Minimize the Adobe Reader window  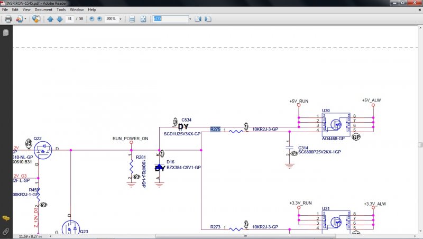pyautogui.click(x=394, y=3)
